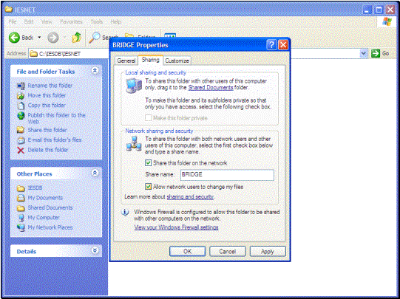Open the Search magnifier tool
This screenshot has height=299, width=400.
coord(94,38)
